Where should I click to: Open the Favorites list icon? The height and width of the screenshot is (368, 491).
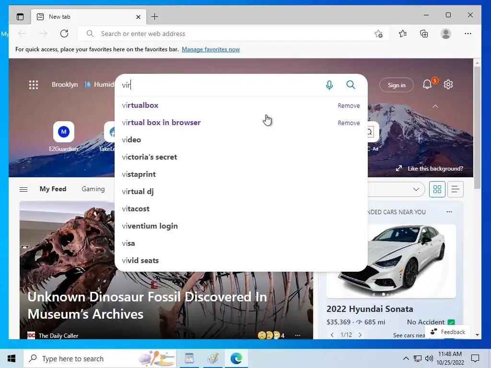pos(403,34)
